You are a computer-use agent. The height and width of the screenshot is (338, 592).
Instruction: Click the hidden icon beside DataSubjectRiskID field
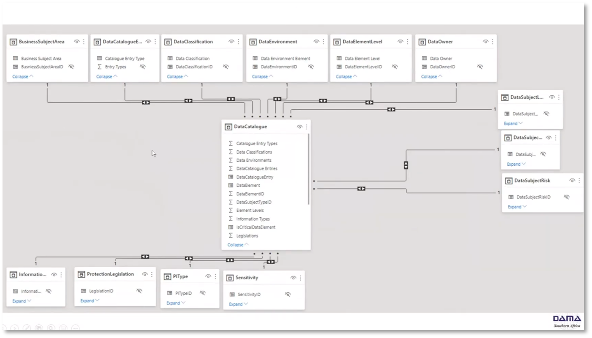(567, 197)
